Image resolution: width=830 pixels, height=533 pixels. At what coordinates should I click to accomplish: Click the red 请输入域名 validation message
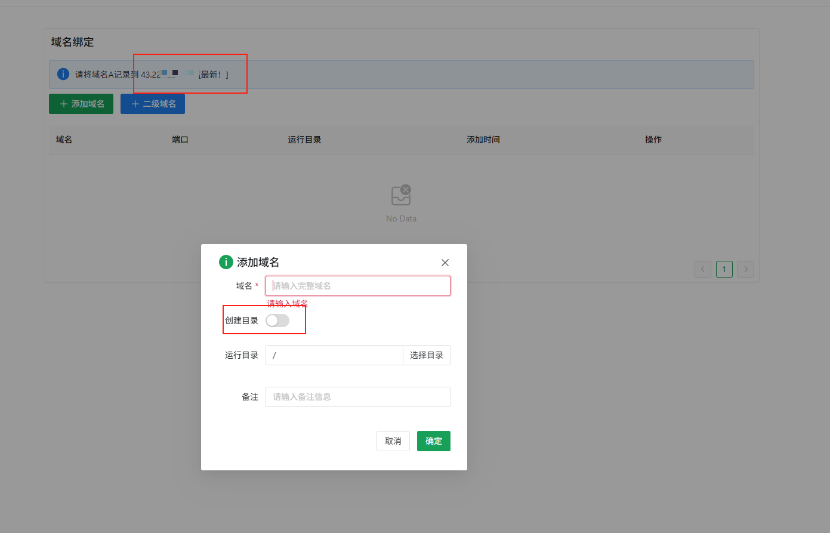click(x=288, y=303)
